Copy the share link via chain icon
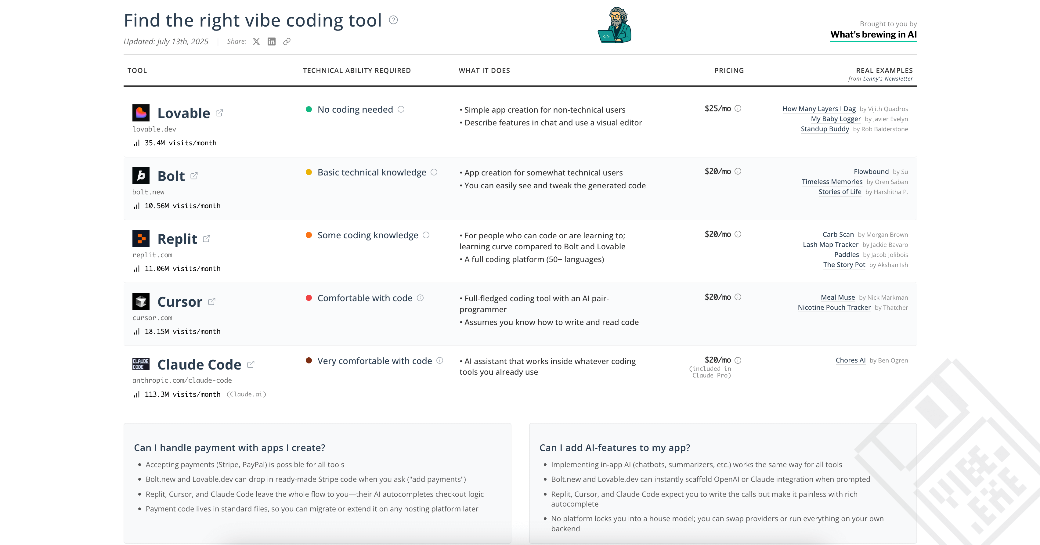The height and width of the screenshot is (545, 1040). [x=287, y=42]
